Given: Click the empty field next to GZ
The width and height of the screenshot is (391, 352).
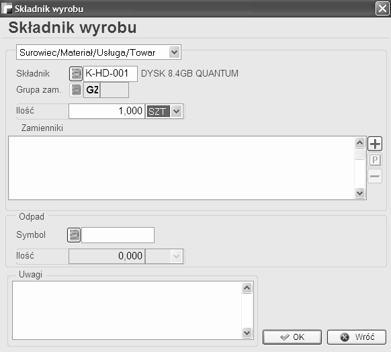Looking at the screenshot, I should pyautogui.click(x=114, y=90).
